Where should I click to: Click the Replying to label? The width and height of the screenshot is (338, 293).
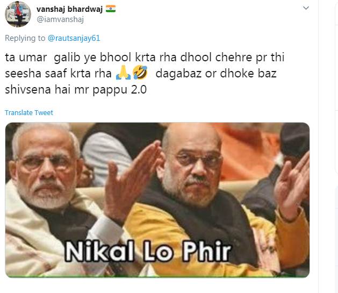click(x=25, y=38)
